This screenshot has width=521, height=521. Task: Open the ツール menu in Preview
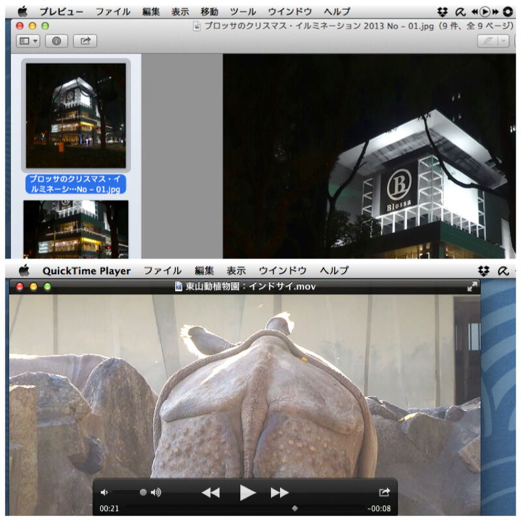(243, 12)
